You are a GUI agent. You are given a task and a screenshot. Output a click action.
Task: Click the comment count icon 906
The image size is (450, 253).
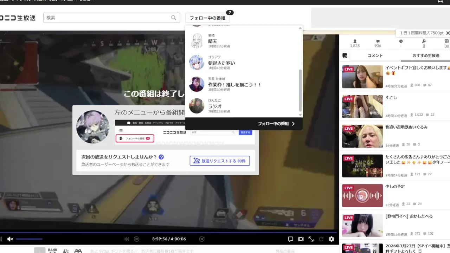pyautogui.click(x=378, y=41)
